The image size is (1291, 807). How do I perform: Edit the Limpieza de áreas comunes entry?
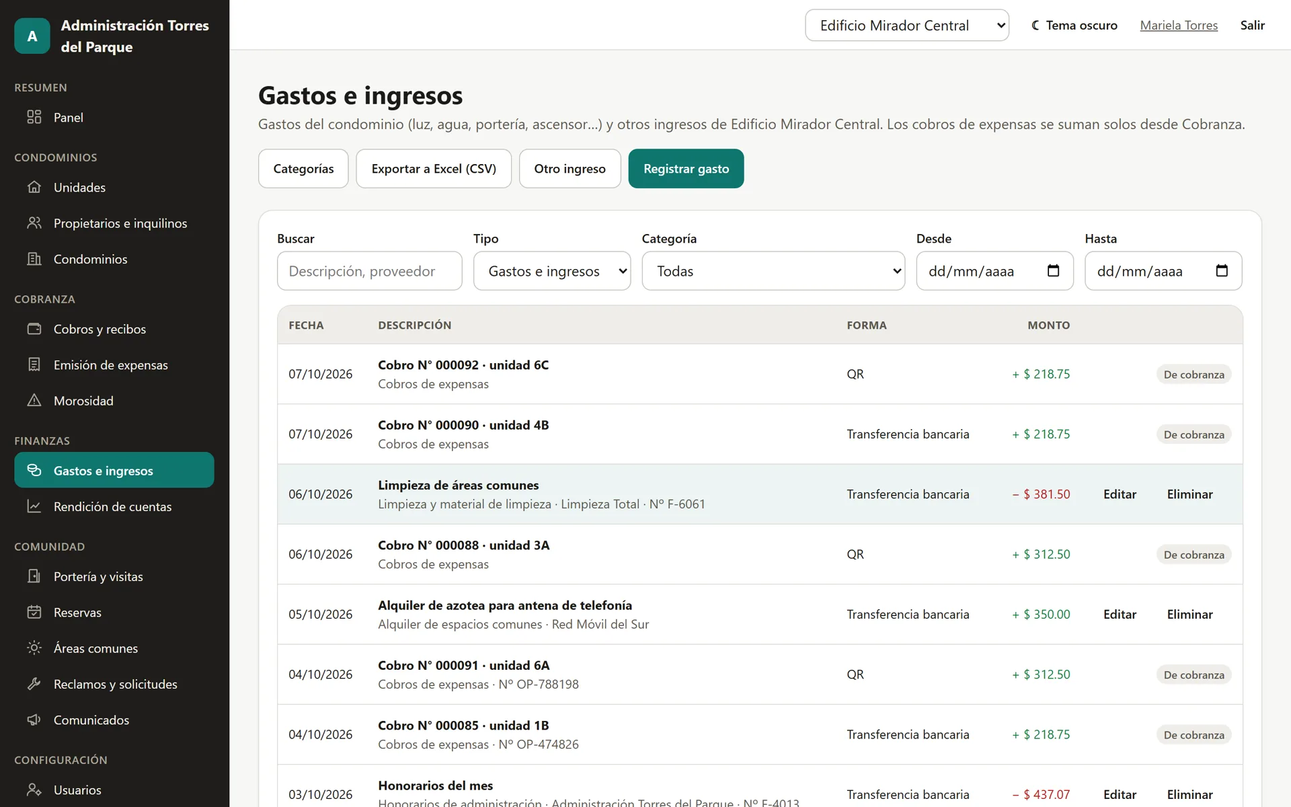(1120, 494)
